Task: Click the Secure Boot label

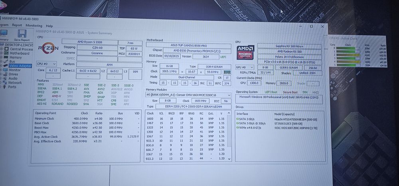Action: point(291,92)
